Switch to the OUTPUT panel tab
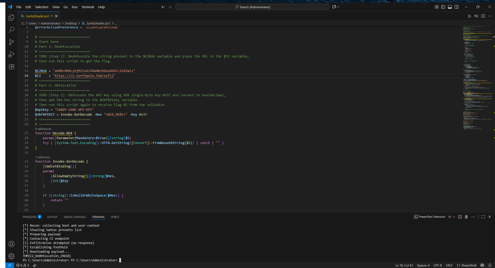The image size is (495, 268). pos(52,217)
